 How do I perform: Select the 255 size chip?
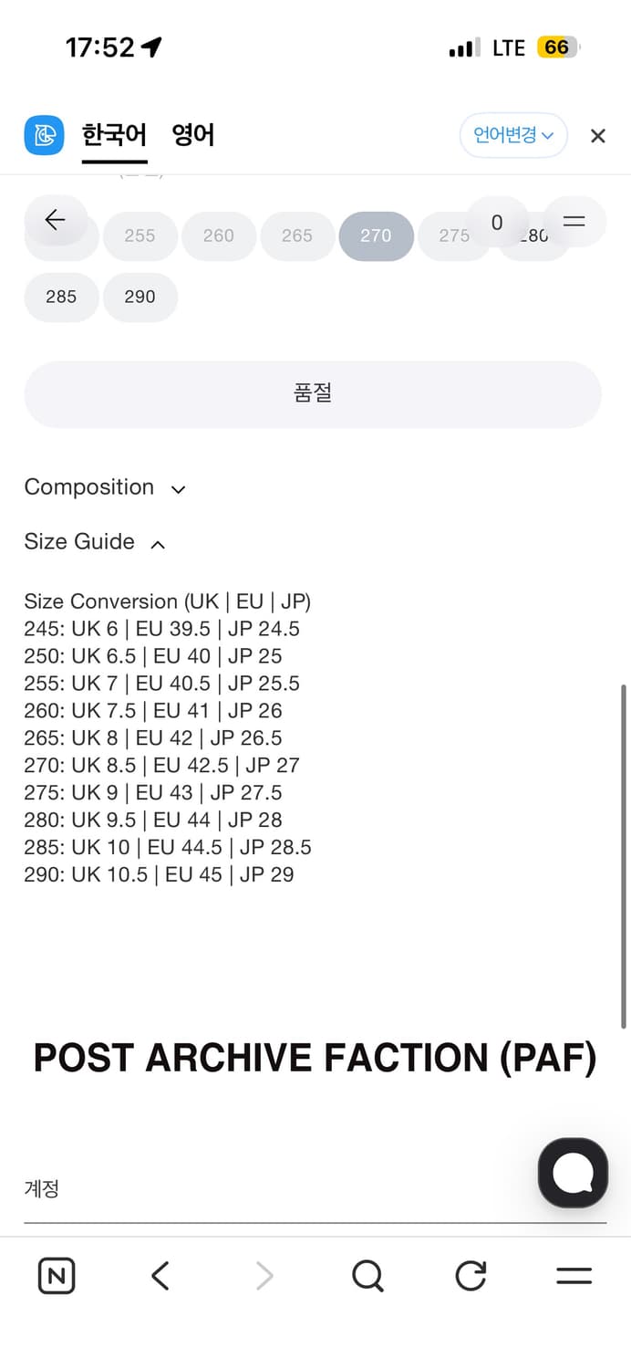[140, 235]
